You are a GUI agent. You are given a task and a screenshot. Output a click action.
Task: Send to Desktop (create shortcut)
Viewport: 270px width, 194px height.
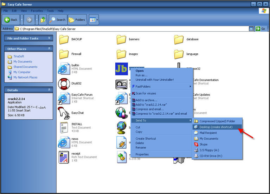(217, 127)
